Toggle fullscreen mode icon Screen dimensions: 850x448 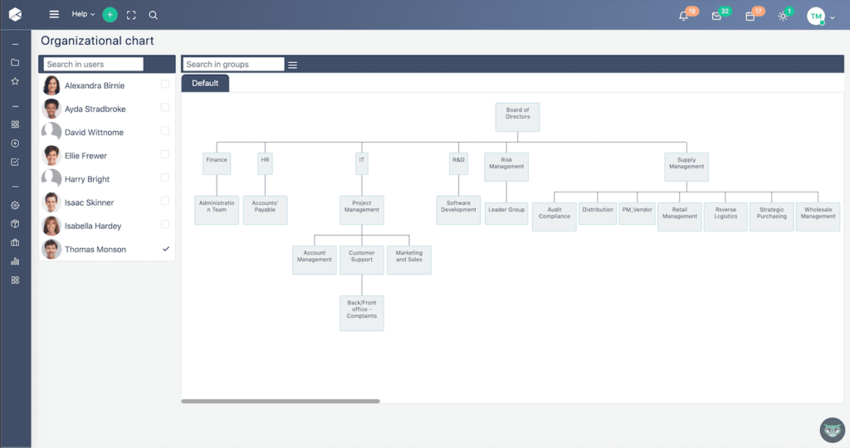coord(131,15)
